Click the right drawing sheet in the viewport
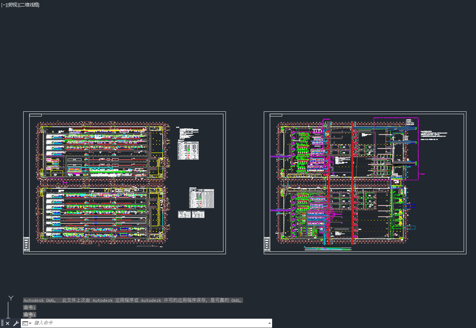The image size is (476, 328). (365, 183)
